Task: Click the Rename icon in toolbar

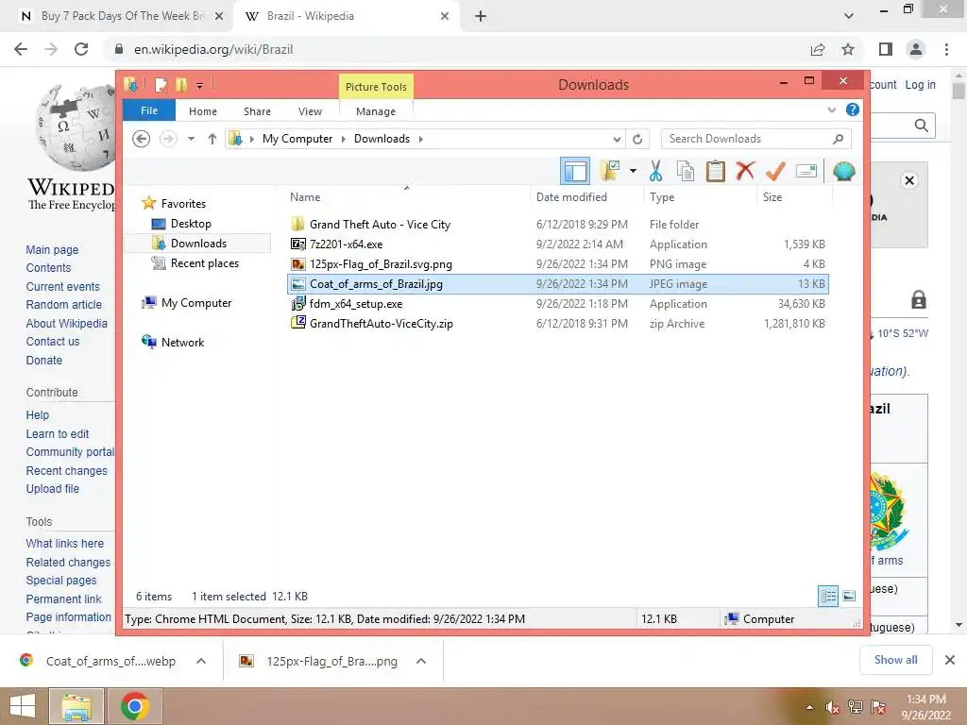Action: tap(806, 171)
